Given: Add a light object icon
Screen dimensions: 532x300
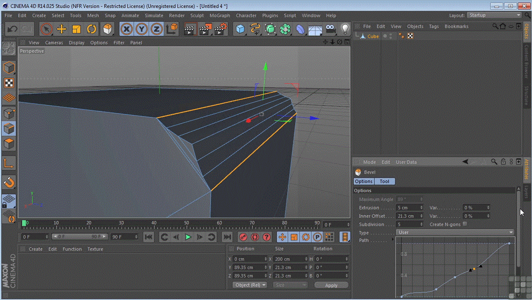Looking at the screenshot, I should (345, 29).
